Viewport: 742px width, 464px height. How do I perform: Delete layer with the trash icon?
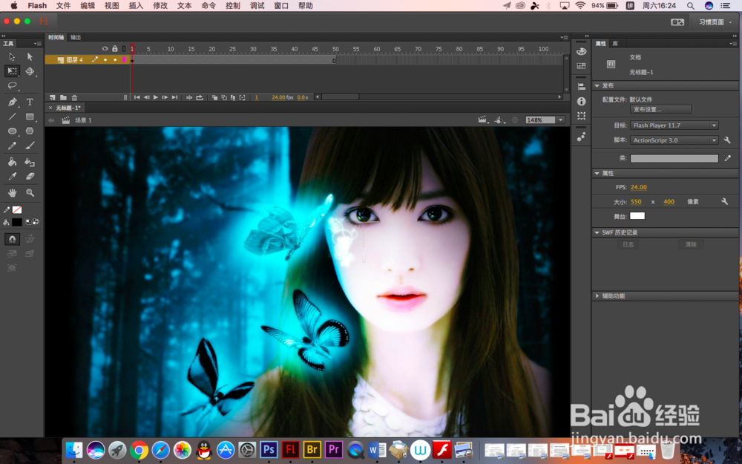(74, 97)
